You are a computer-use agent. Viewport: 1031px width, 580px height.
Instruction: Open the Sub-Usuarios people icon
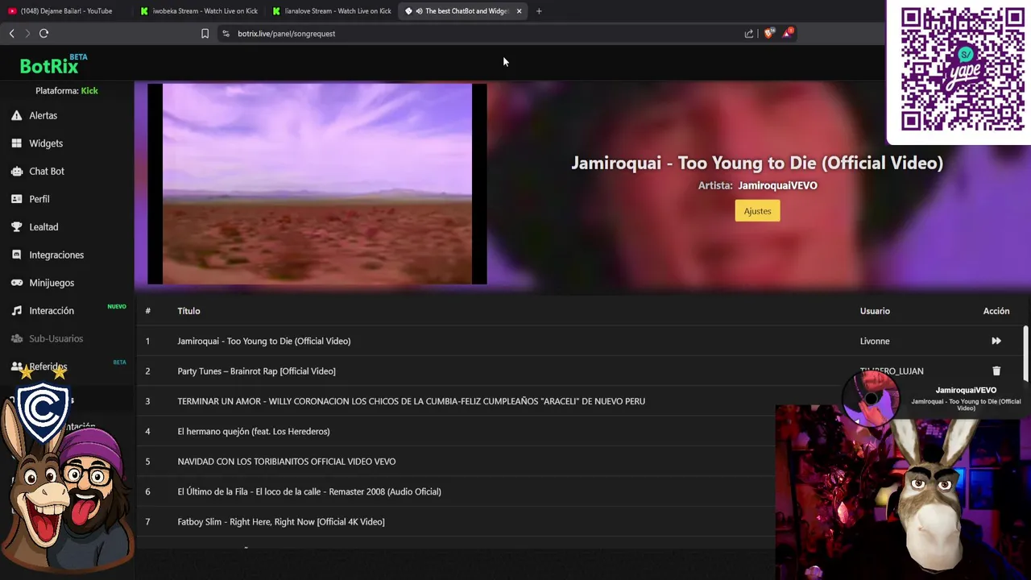click(16, 338)
